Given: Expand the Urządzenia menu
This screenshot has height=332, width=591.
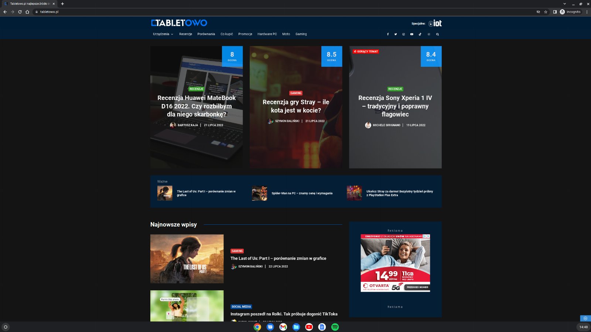Looking at the screenshot, I should point(163,34).
